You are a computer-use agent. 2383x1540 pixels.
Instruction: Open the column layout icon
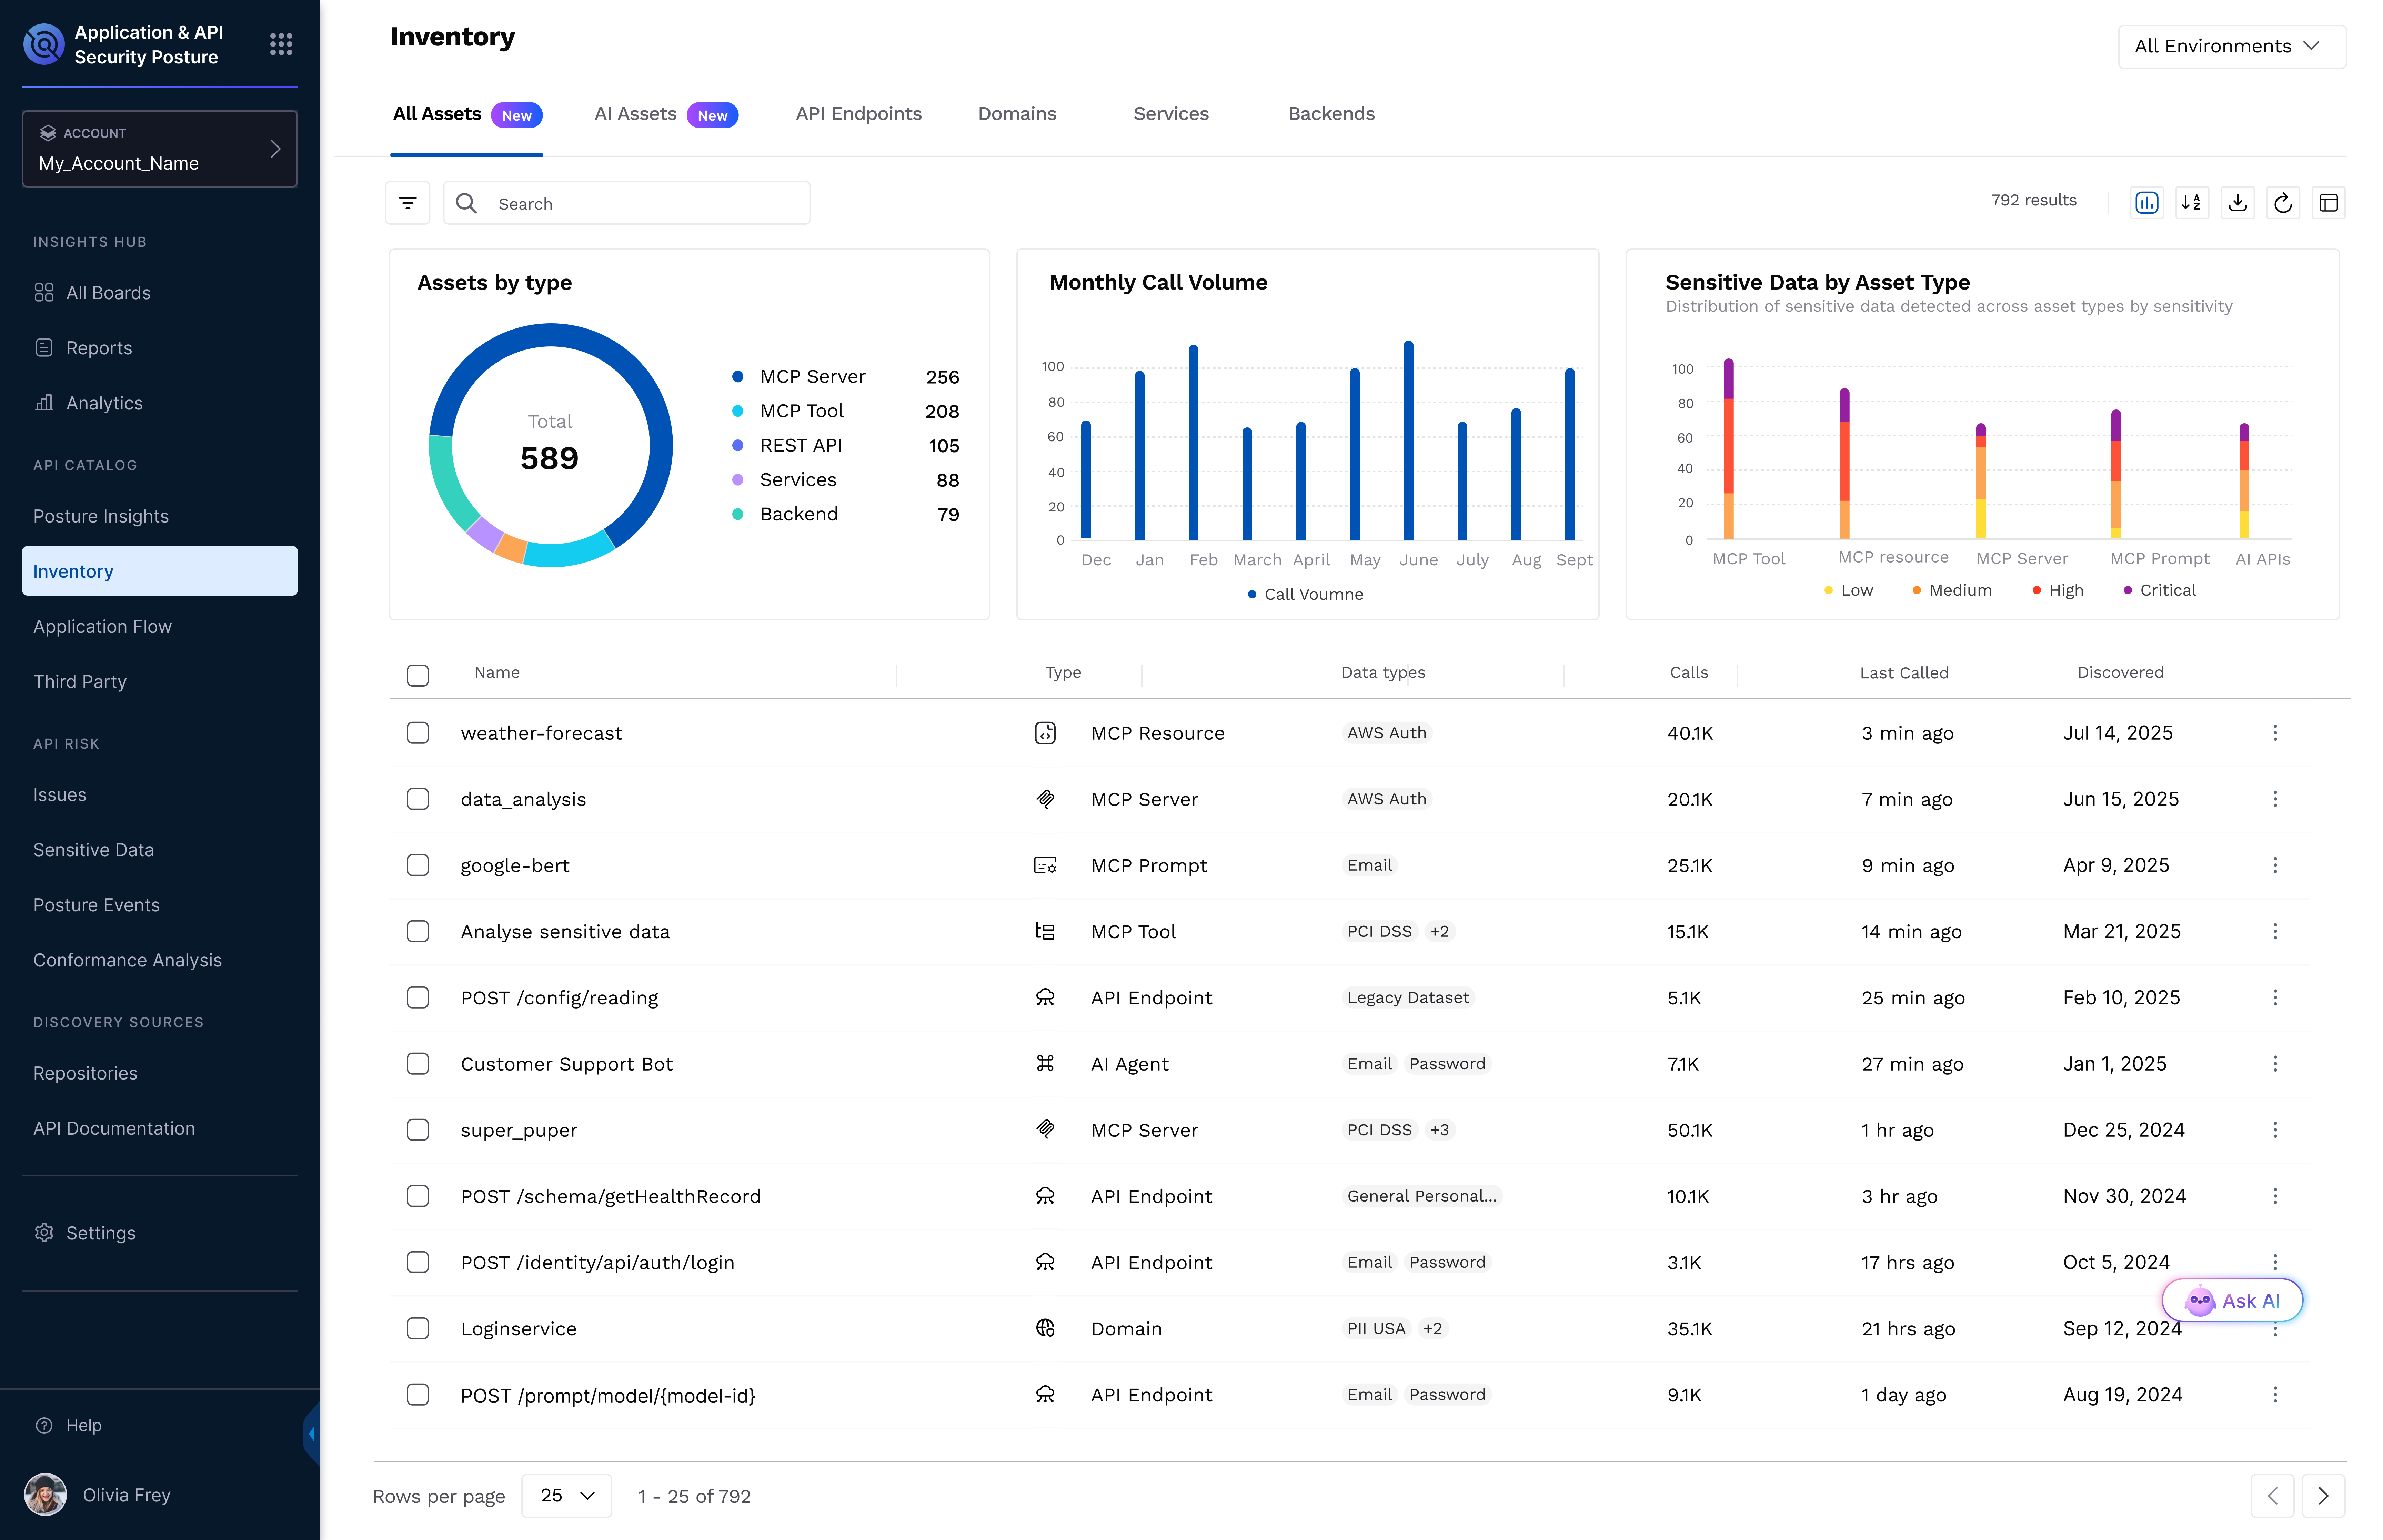point(2329,203)
